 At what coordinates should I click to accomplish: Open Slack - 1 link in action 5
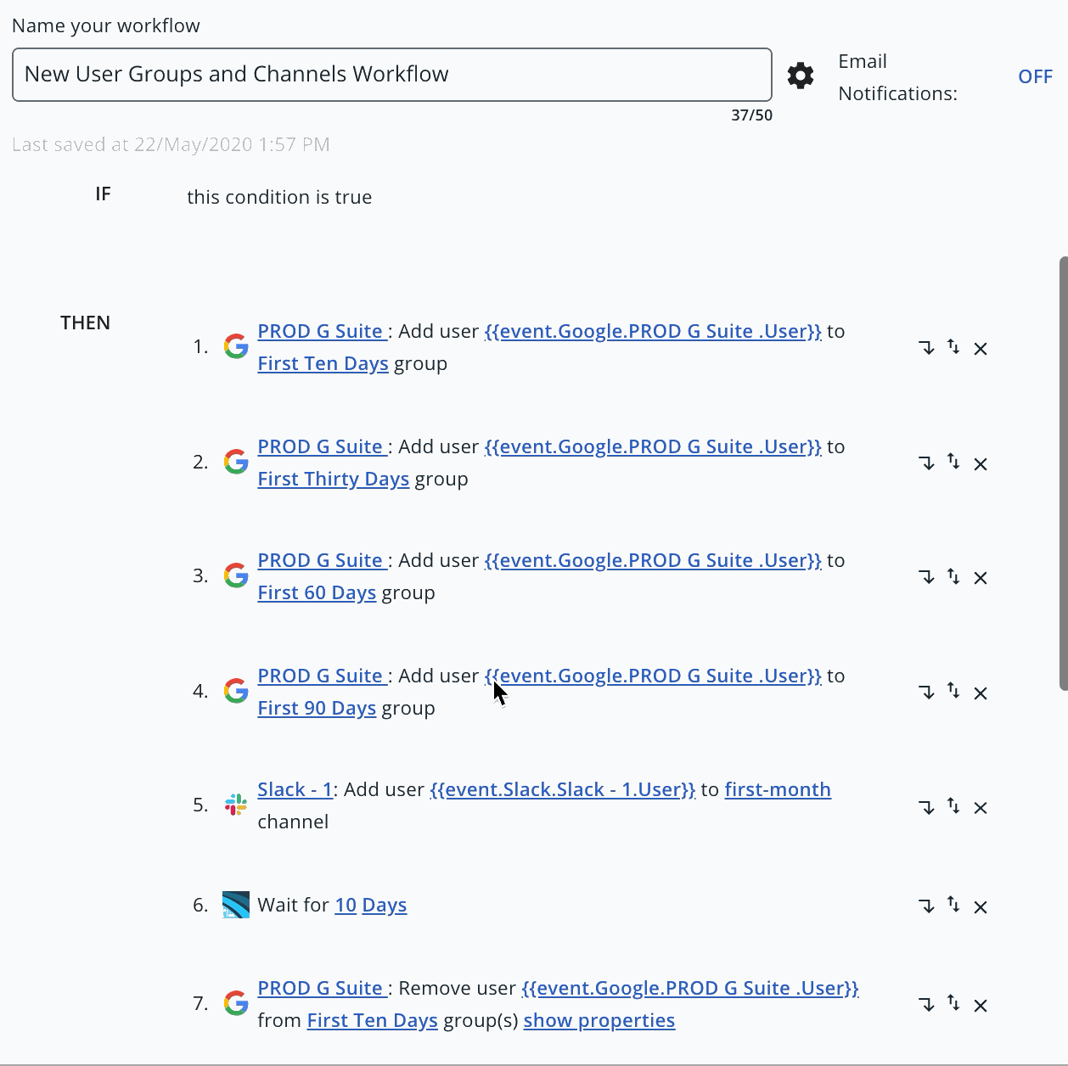point(295,789)
